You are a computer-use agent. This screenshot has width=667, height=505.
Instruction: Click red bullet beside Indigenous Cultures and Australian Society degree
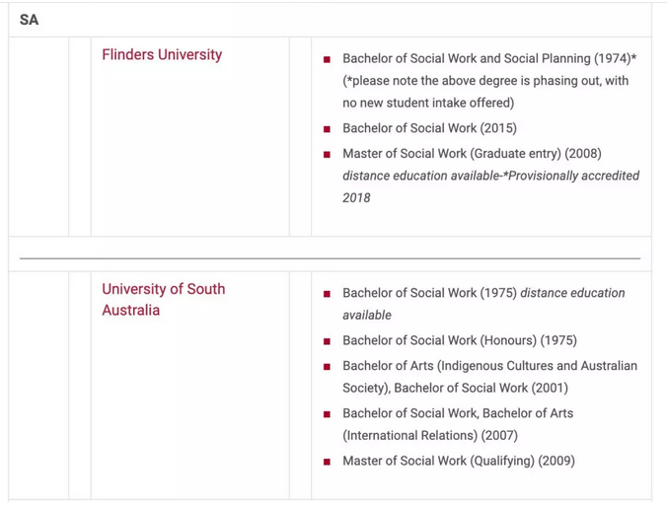[327, 367]
